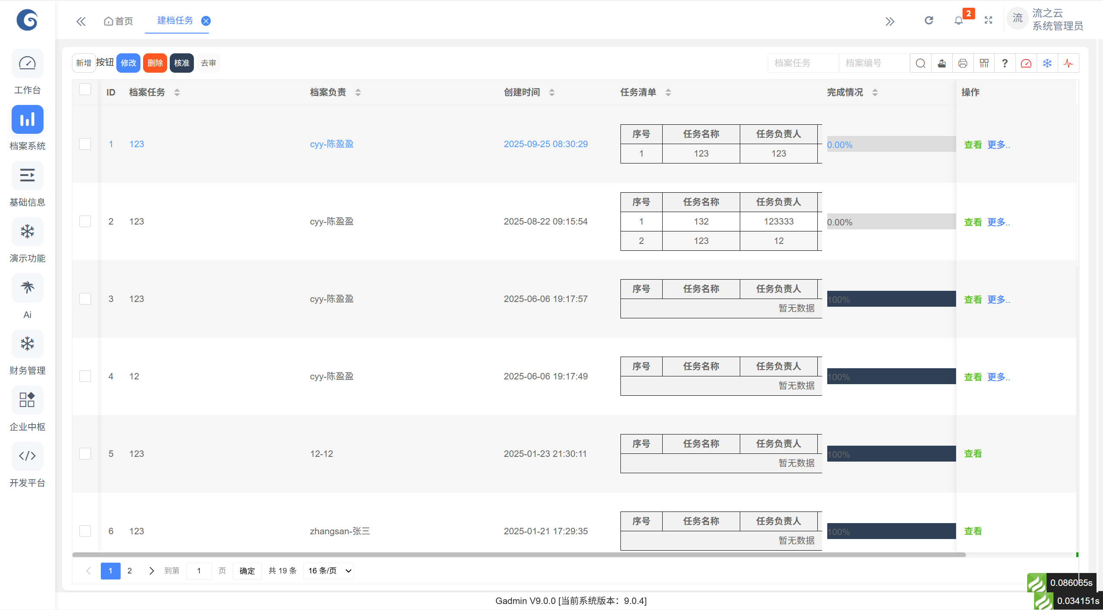This screenshot has height=610, width=1103.
Task: Close the 建档任务 tab
Action: (206, 21)
